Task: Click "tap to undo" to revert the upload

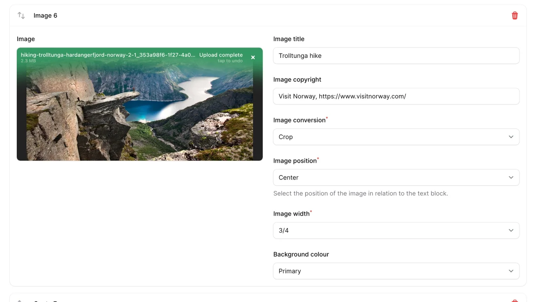Action: coord(230,60)
